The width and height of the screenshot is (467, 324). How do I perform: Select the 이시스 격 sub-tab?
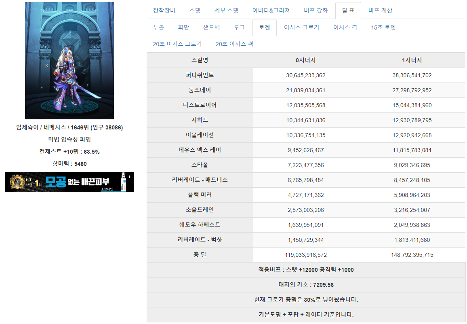coord(345,28)
